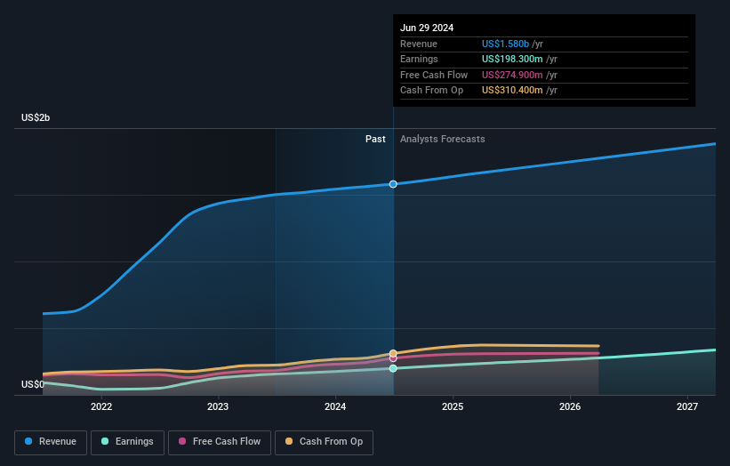Click the US$310.400m cash from op value

coord(512,91)
